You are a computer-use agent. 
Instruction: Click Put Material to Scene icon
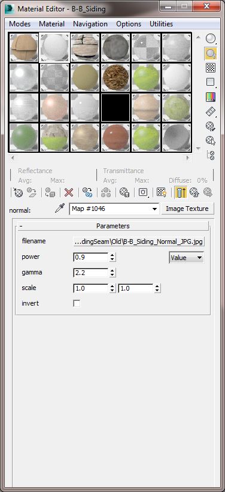32,192
